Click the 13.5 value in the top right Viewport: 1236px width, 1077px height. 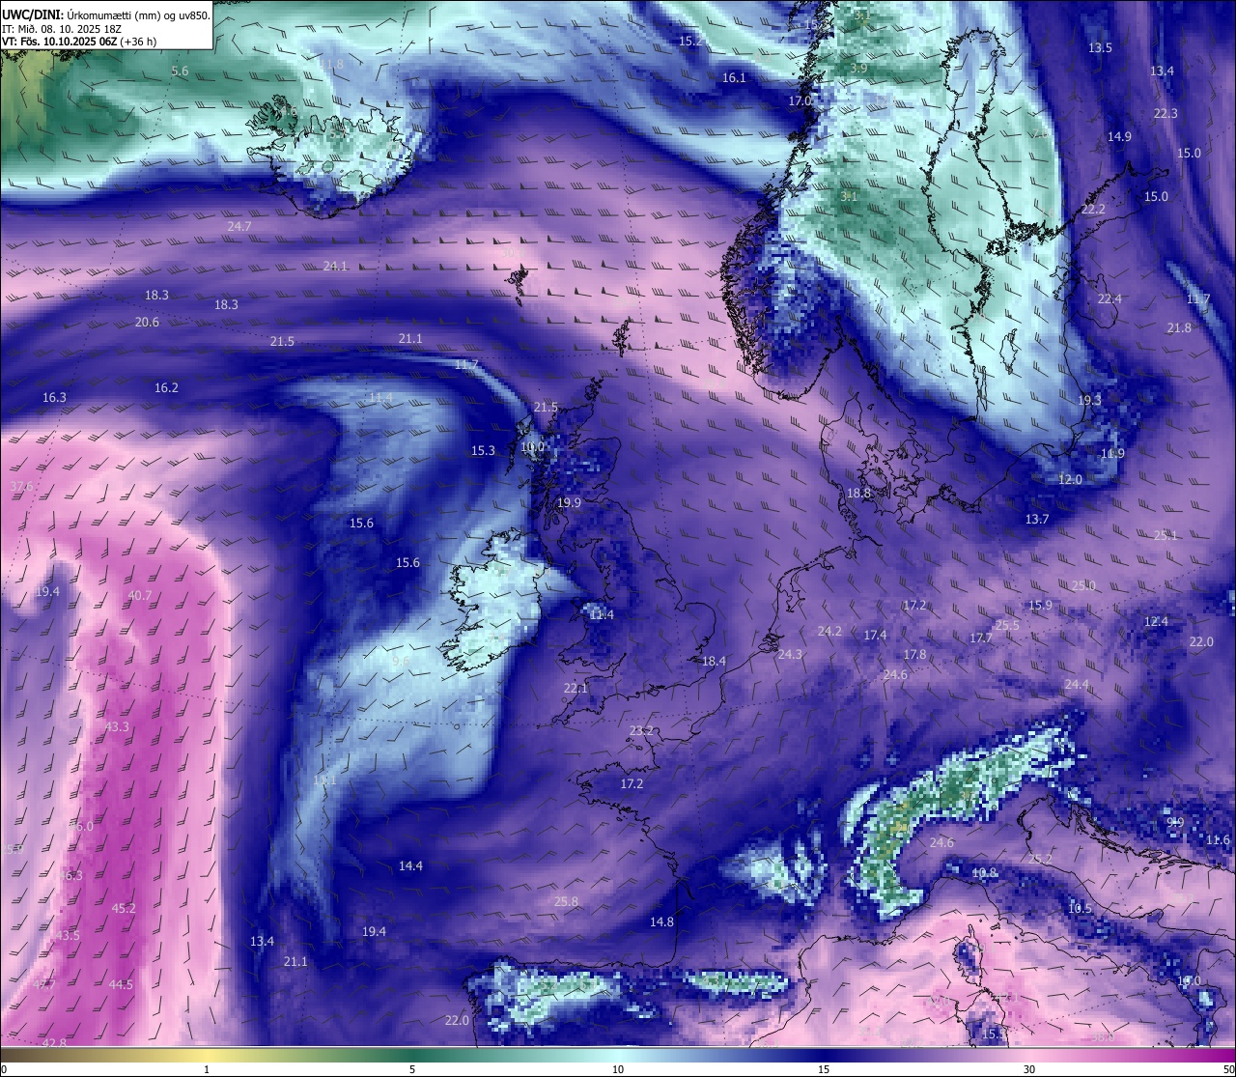(x=1100, y=48)
